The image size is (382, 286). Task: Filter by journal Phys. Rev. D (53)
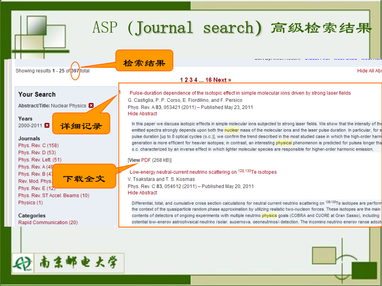[x=37, y=153]
